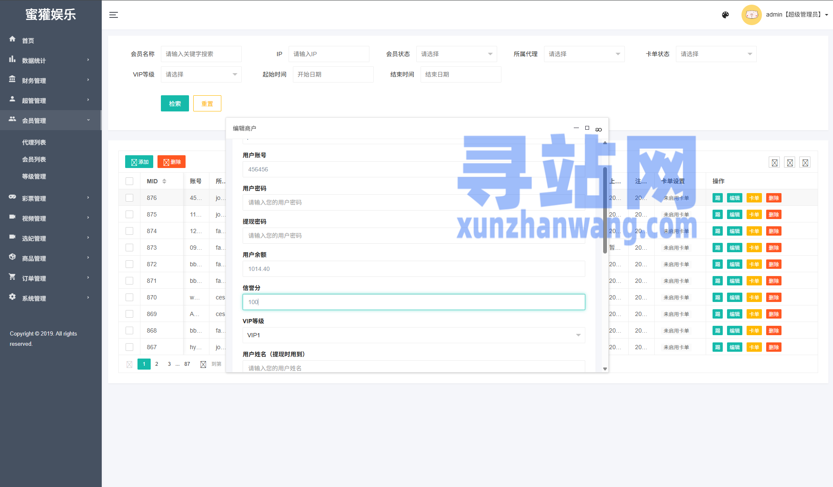Select 等级管理 in the sidebar submenu
833x487 pixels.
pos(34,177)
